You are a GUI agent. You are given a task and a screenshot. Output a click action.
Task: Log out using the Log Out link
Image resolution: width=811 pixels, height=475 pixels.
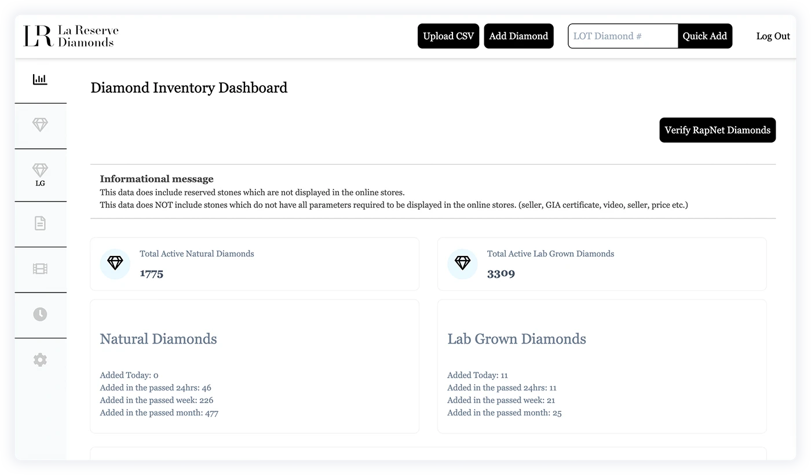tap(773, 36)
